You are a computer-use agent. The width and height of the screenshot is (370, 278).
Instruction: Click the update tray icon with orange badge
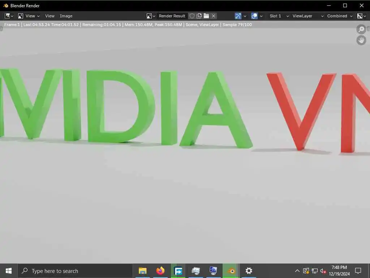306,271
